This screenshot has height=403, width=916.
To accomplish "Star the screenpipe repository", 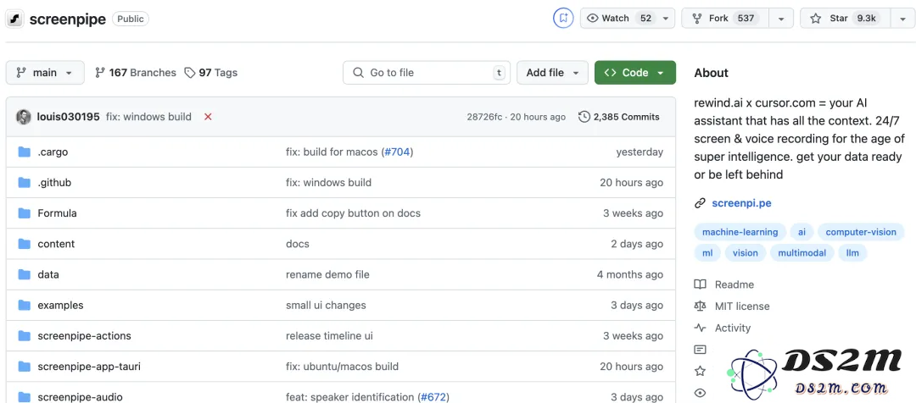I will point(846,18).
